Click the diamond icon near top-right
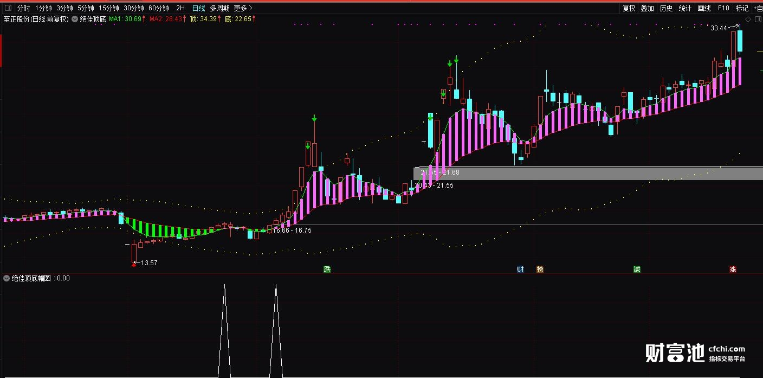 tap(747, 19)
